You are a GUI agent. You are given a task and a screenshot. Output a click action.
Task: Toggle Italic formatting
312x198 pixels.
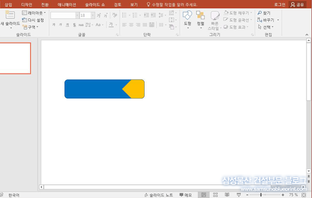60,25
